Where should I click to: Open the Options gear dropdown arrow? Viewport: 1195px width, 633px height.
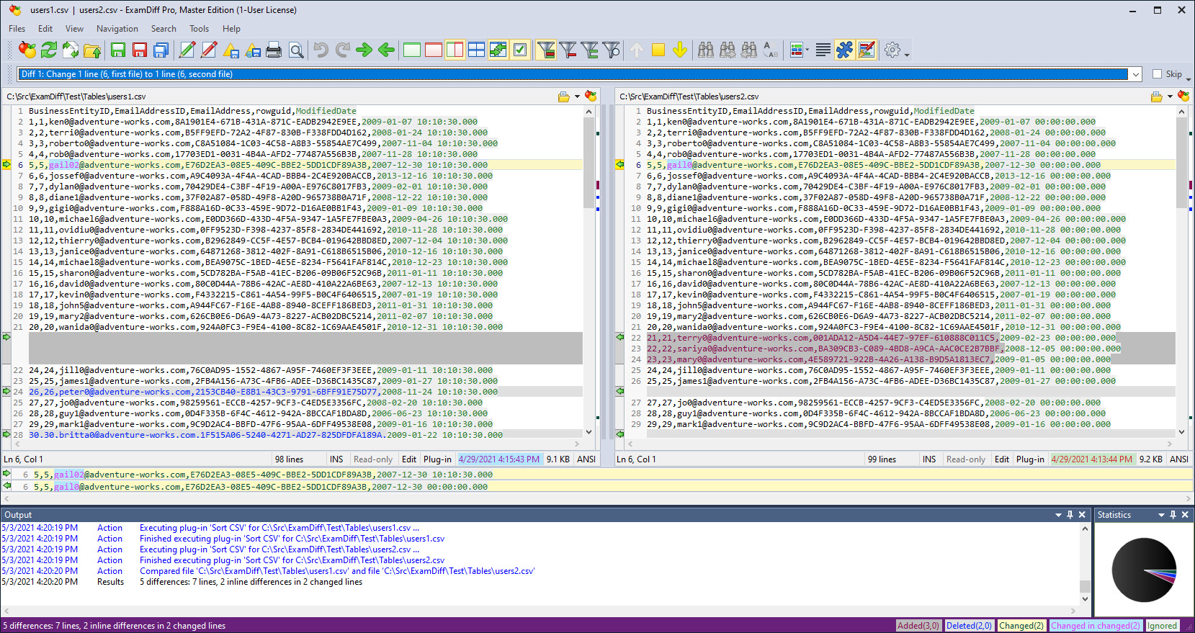tap(907, 54)
